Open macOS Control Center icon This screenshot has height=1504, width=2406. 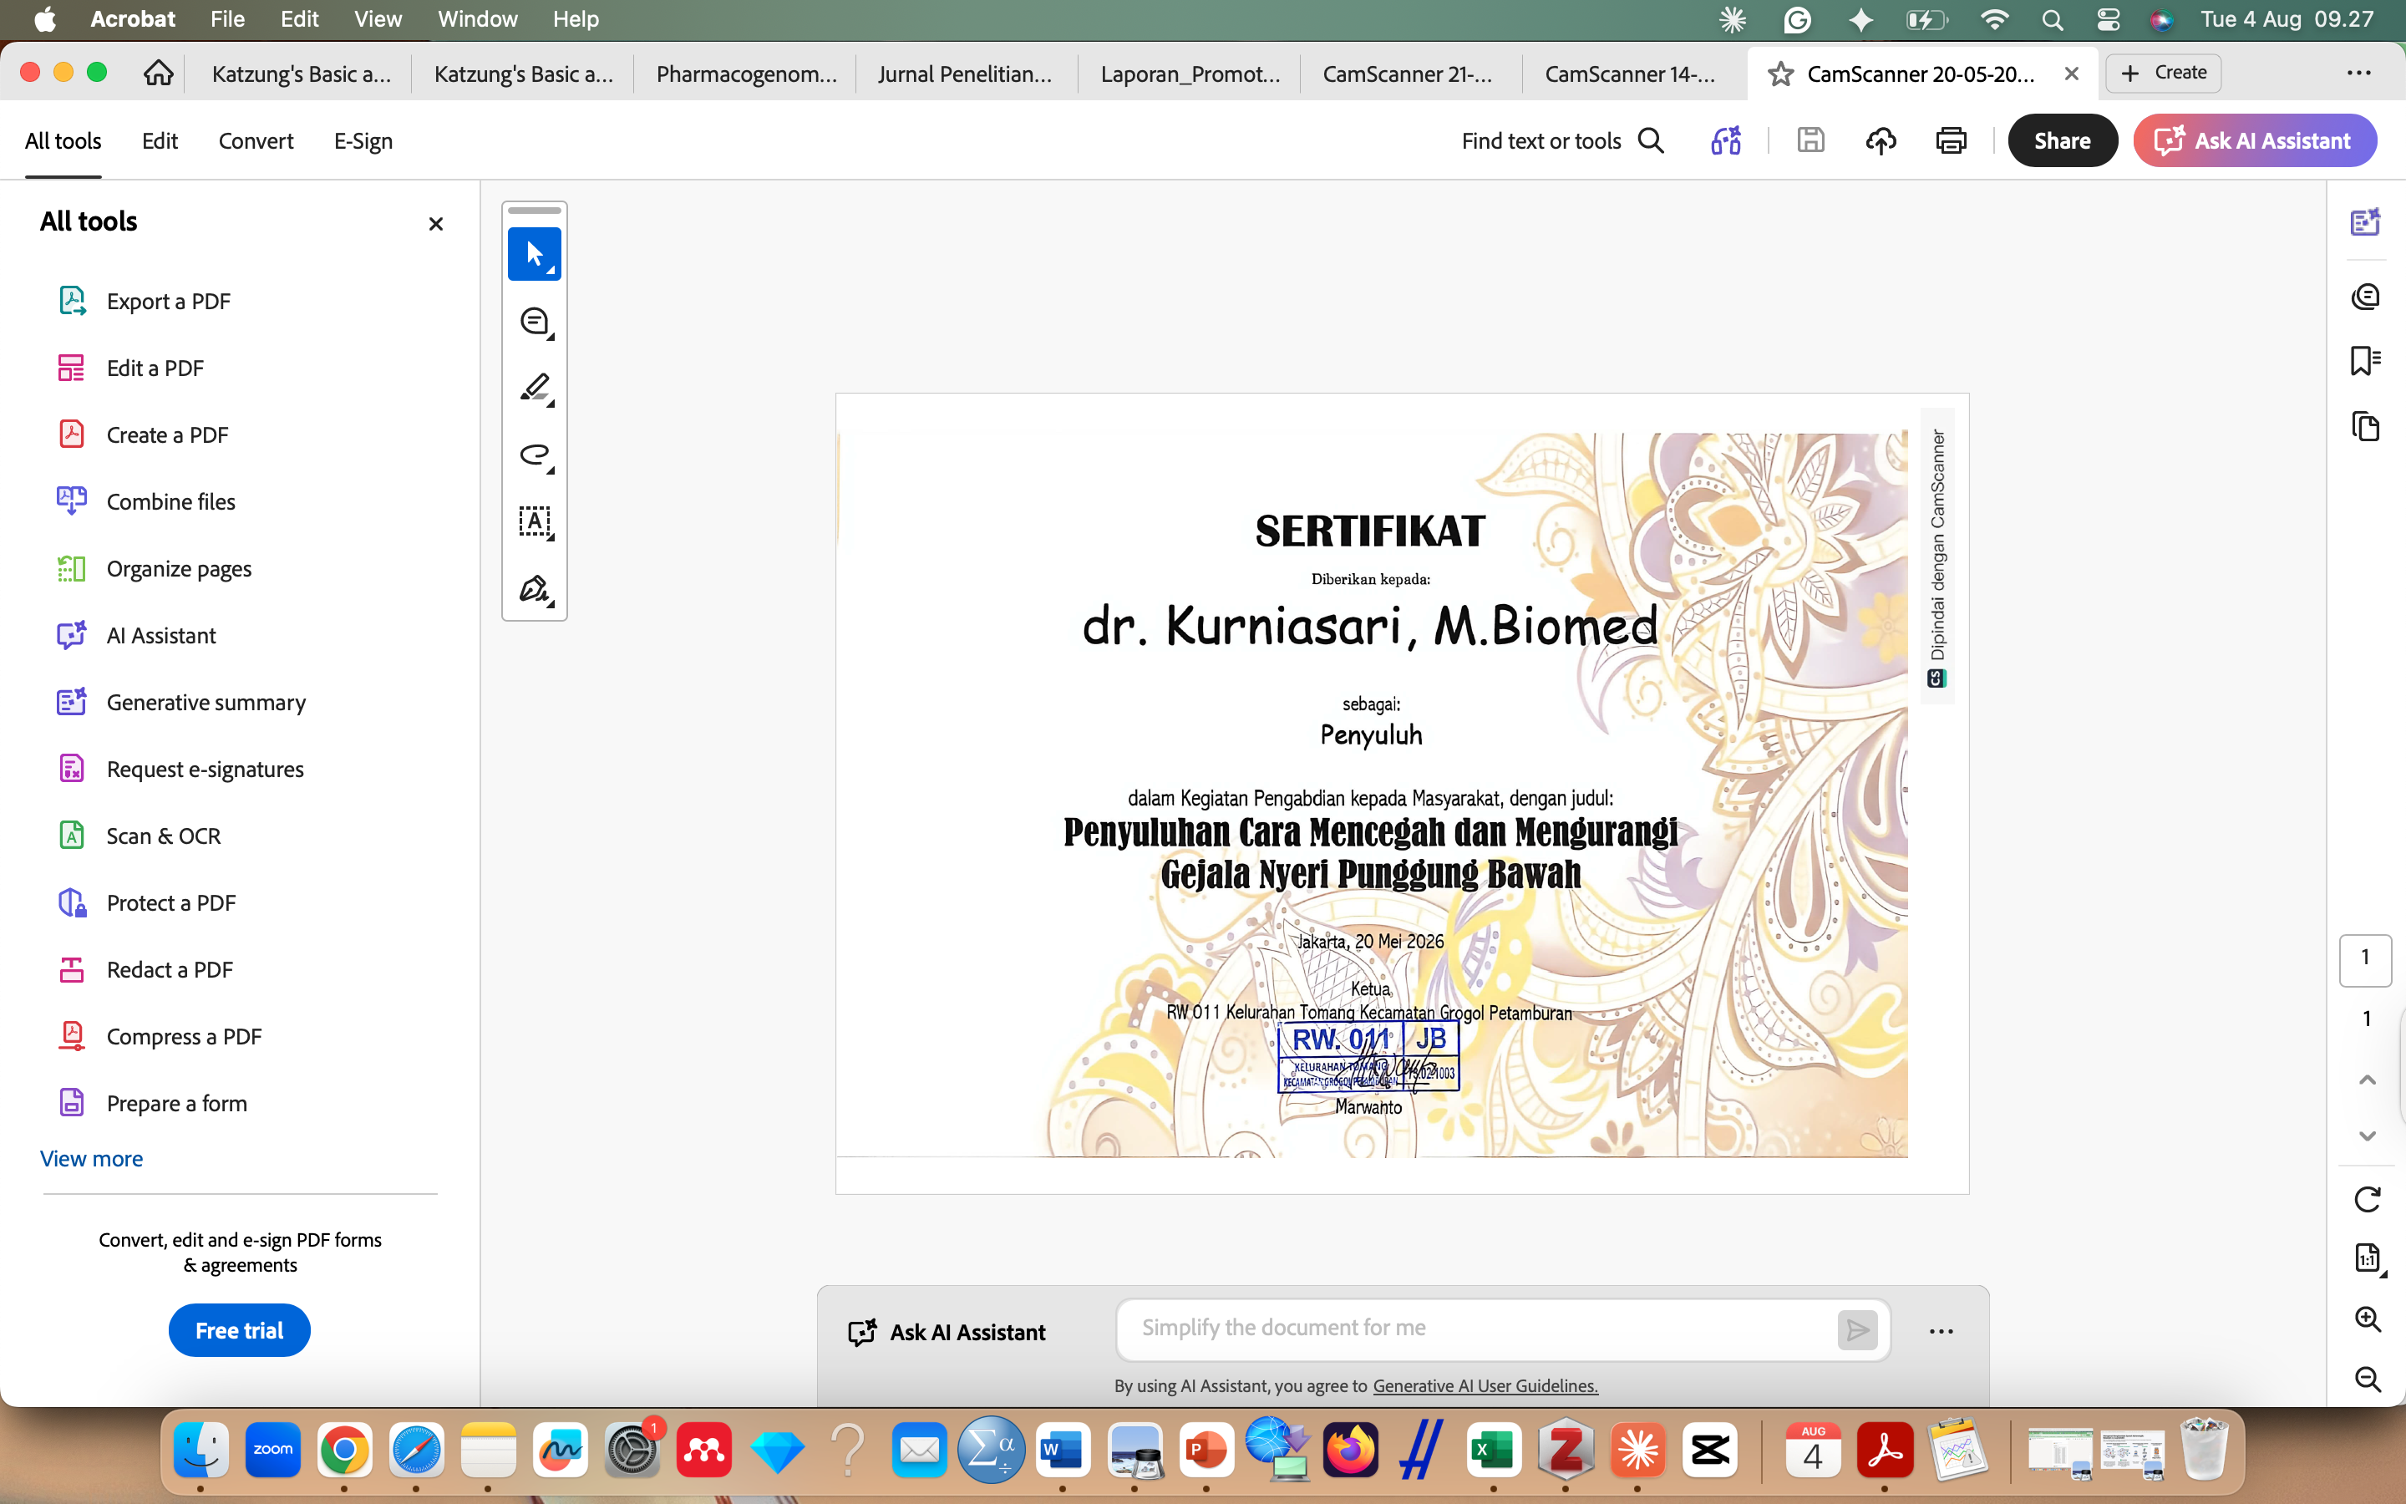point(2108,19)
